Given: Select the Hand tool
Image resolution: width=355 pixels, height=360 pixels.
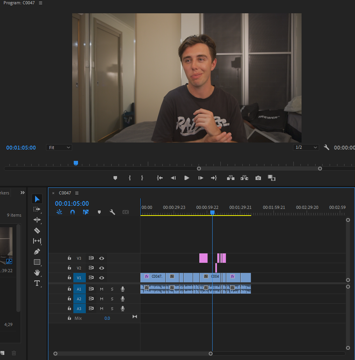Looking at the screenshot, I should click(37, 273).
